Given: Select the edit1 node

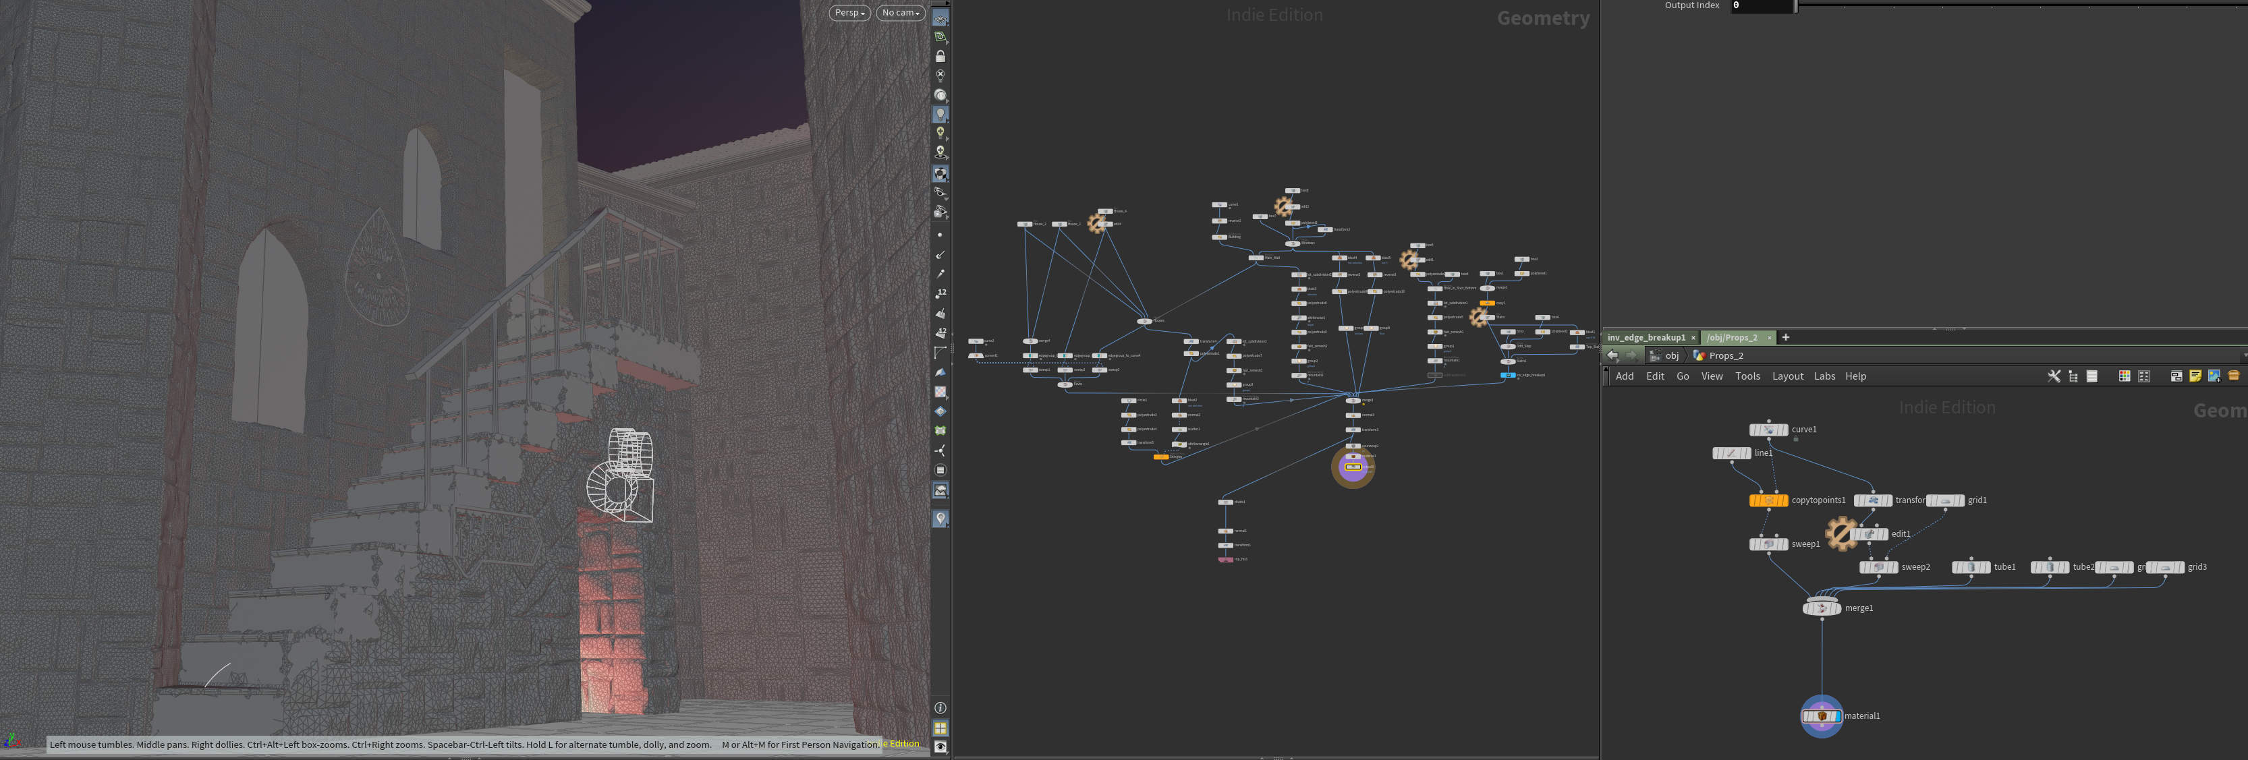Looking at the screenshot, I should coord(1868,533).
